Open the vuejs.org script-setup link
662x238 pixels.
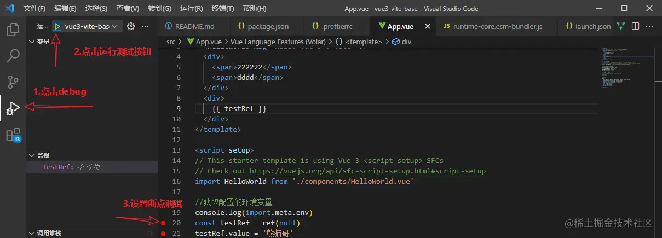click(367, 171)
